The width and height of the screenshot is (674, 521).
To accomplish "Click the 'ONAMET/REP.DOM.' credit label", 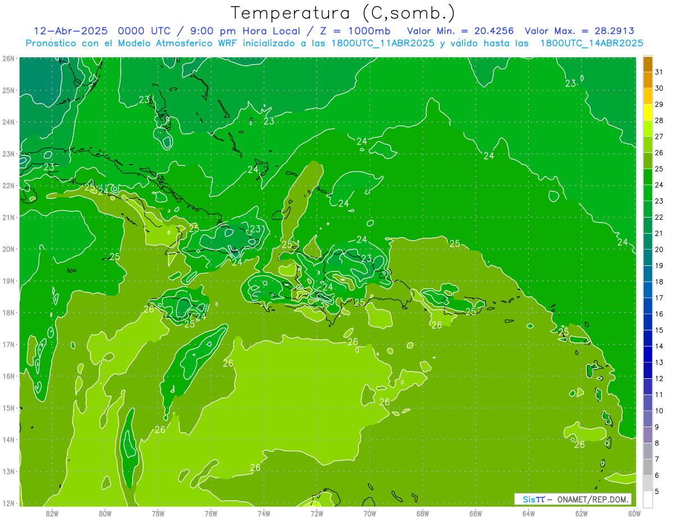I will (593, 499).
